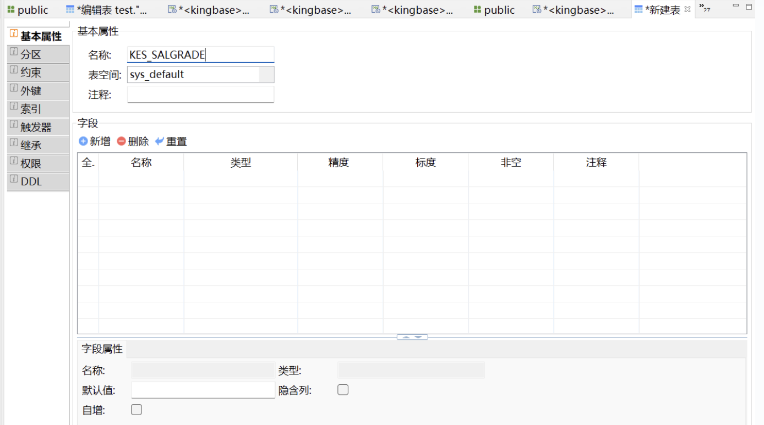Maximize the editor panel
Screen dimensions: 764x425
pyautogui.click(x=749, y=7)
